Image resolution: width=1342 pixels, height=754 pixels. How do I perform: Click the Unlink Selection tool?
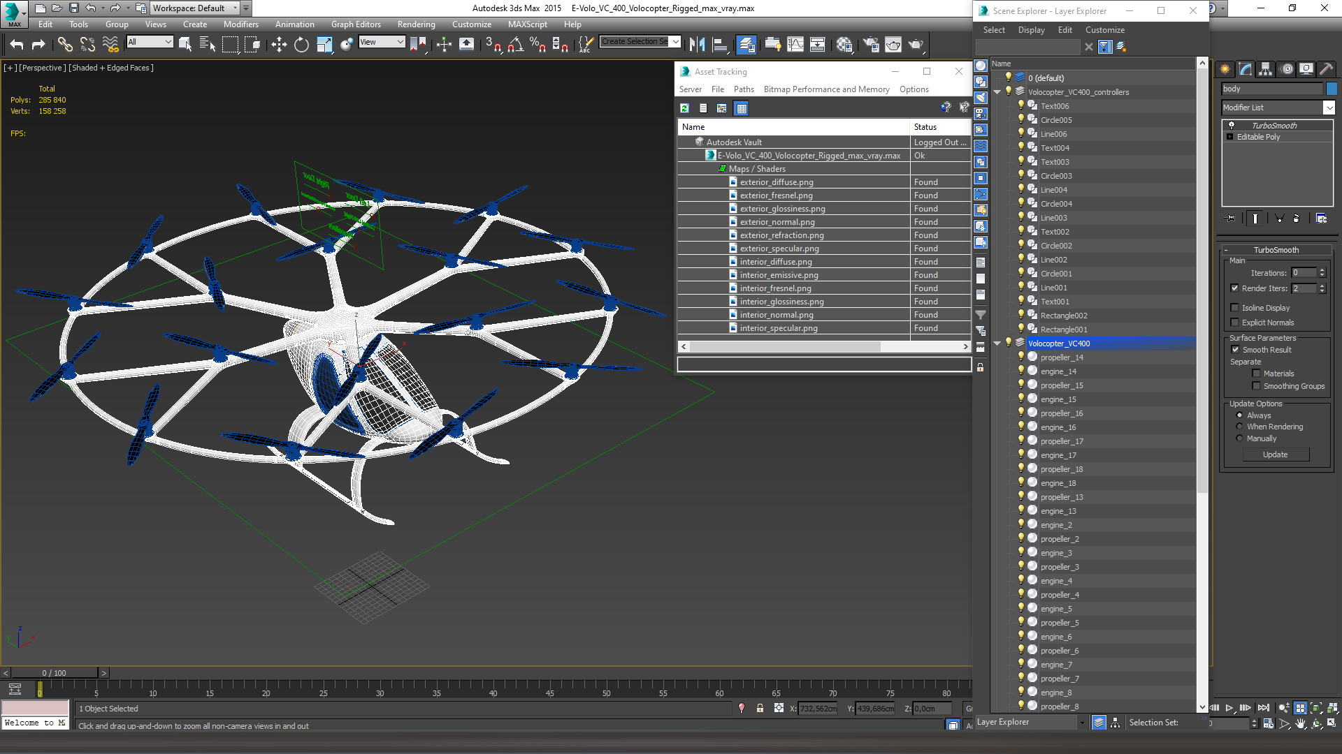(87, 45)
